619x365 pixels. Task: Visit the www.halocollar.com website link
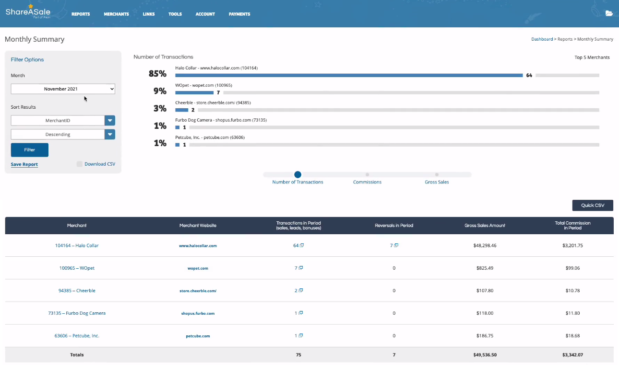pos(198,246)
